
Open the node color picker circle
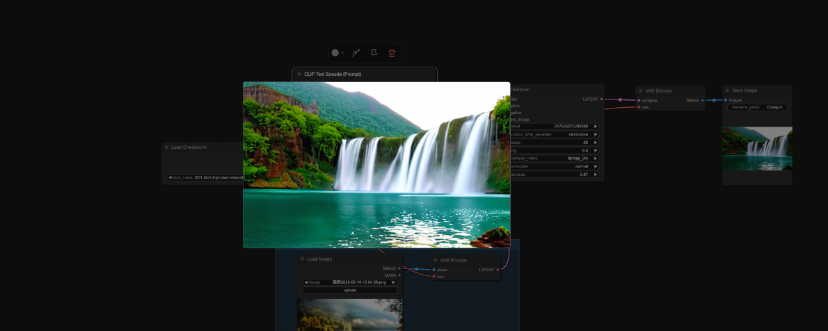335,53
